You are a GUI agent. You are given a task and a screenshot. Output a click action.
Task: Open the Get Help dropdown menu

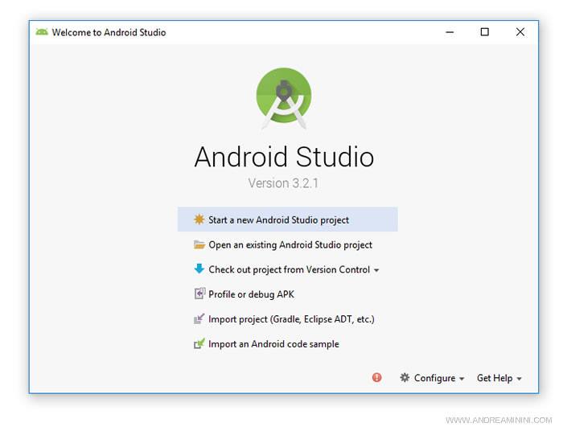pos(499,378)
